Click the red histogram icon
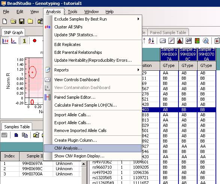Image resolution: width=220 pixels, height=184 pixels. tap(180, 41)
